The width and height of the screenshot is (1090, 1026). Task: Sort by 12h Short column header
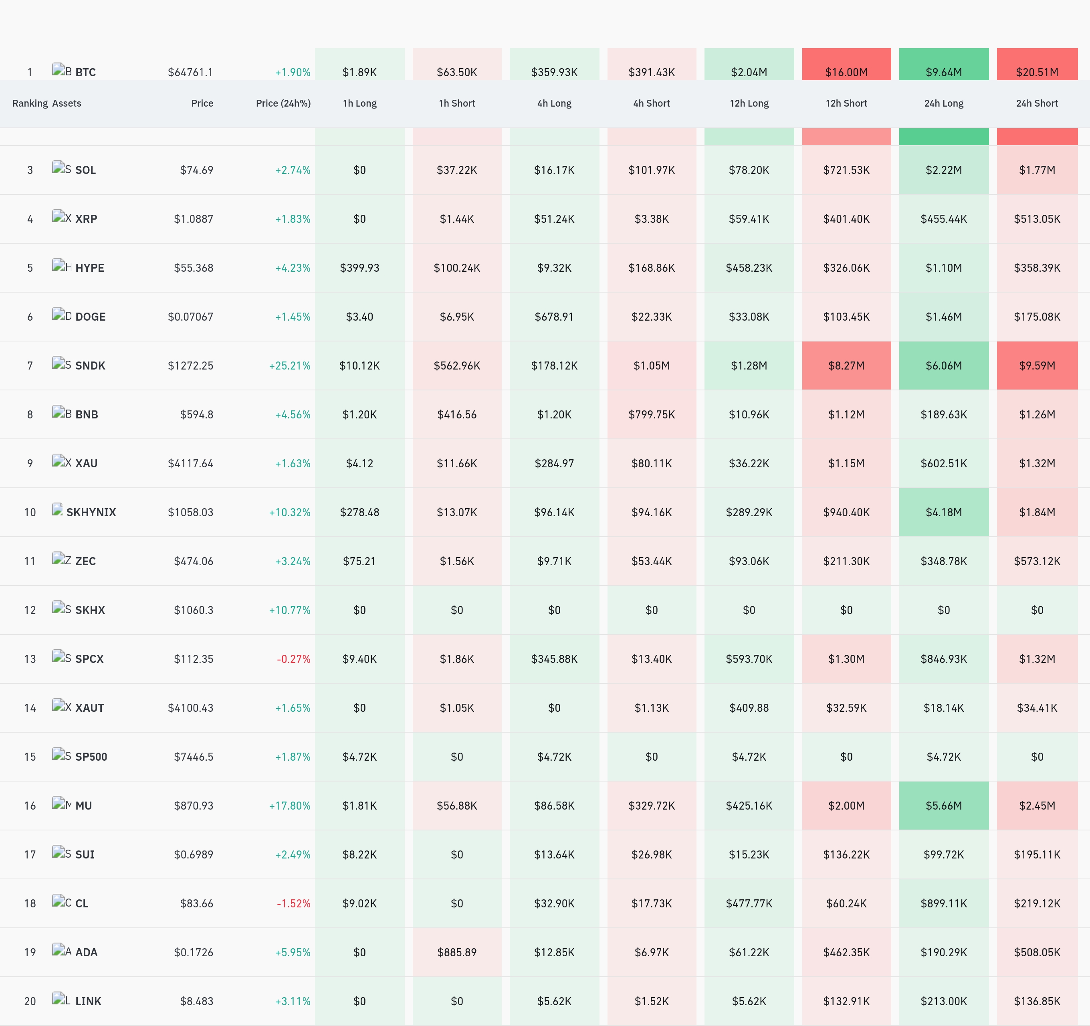tap(846, 103)
